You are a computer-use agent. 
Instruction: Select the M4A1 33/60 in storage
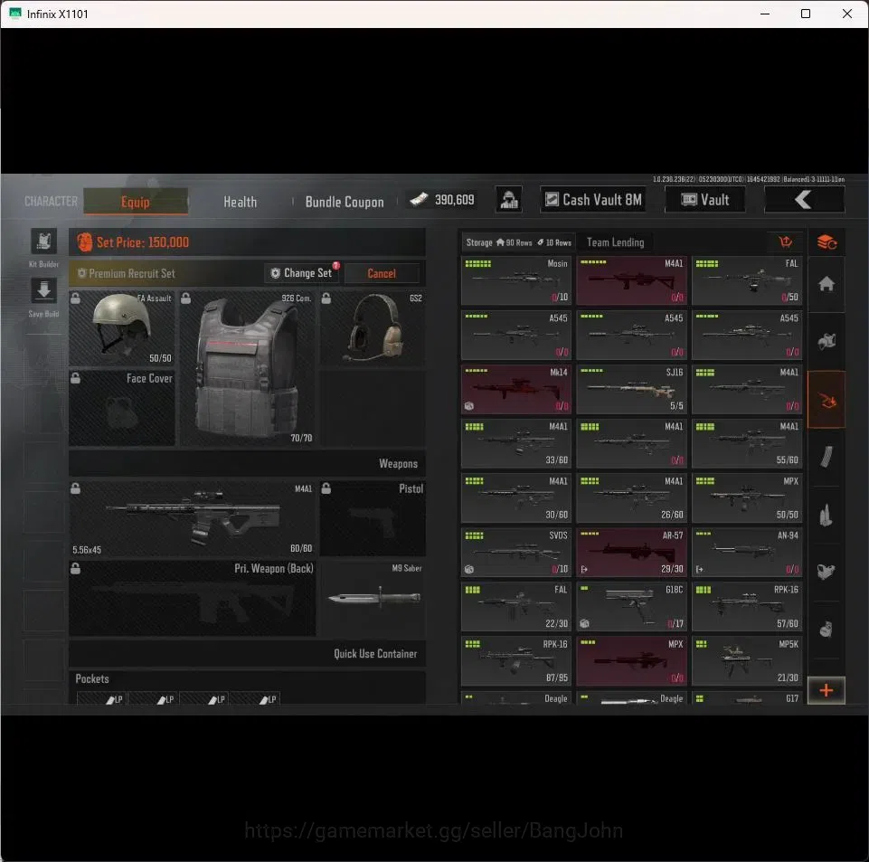pyautogui.click(x=516, y=443)
